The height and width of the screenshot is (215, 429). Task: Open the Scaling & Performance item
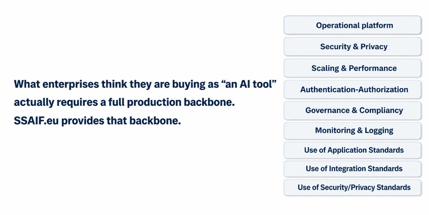[x=352, y=68]
